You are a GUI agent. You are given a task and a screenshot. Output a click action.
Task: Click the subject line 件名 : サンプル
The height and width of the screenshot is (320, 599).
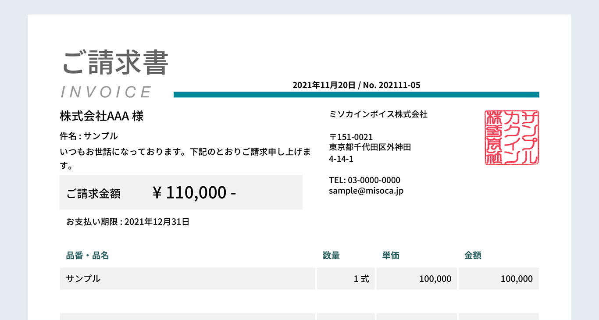coord(89,136)
